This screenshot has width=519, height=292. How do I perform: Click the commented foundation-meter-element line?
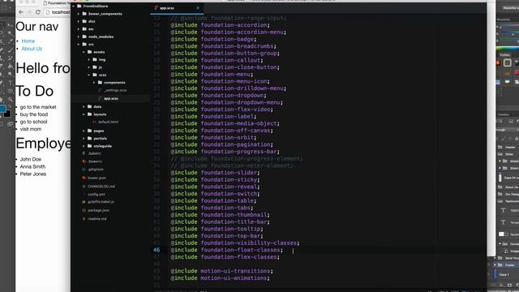point(232,165)
